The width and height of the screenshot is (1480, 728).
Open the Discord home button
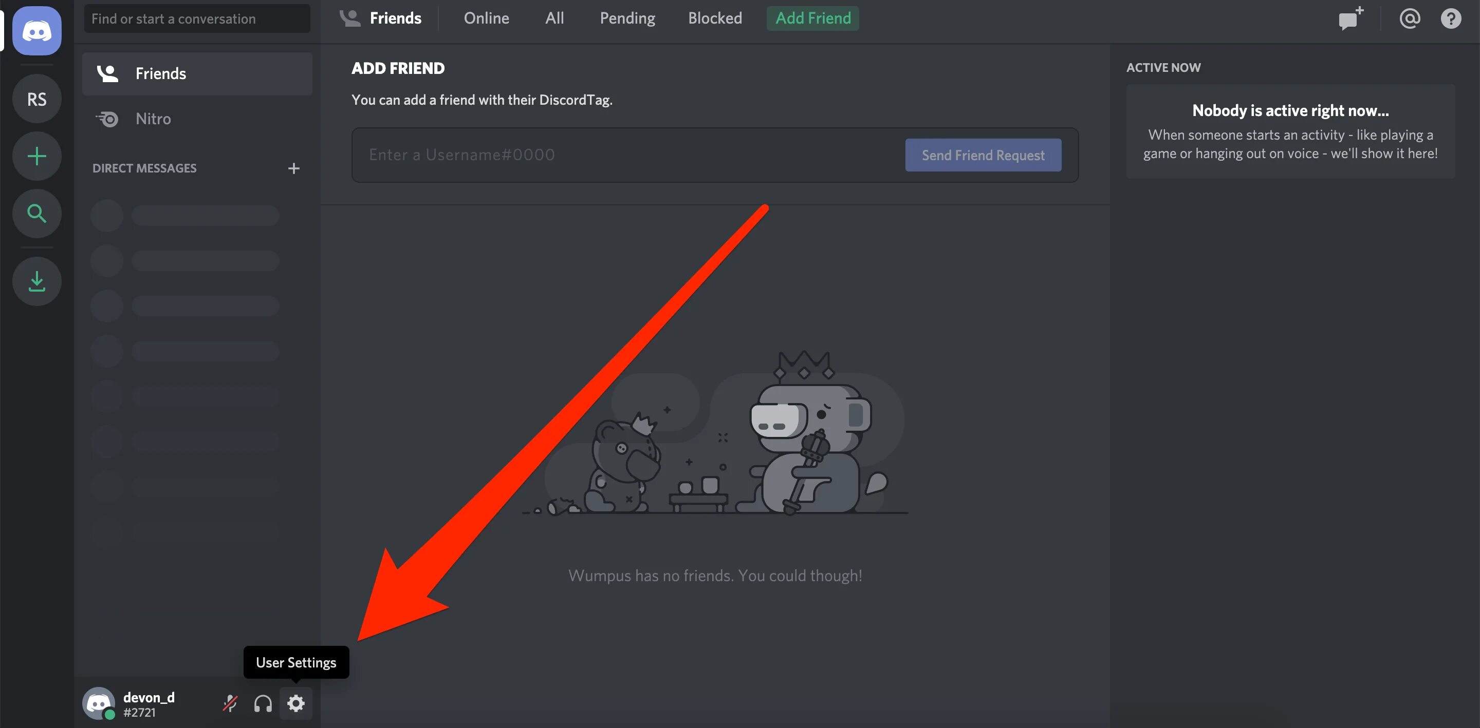click(x=36, y=31)
